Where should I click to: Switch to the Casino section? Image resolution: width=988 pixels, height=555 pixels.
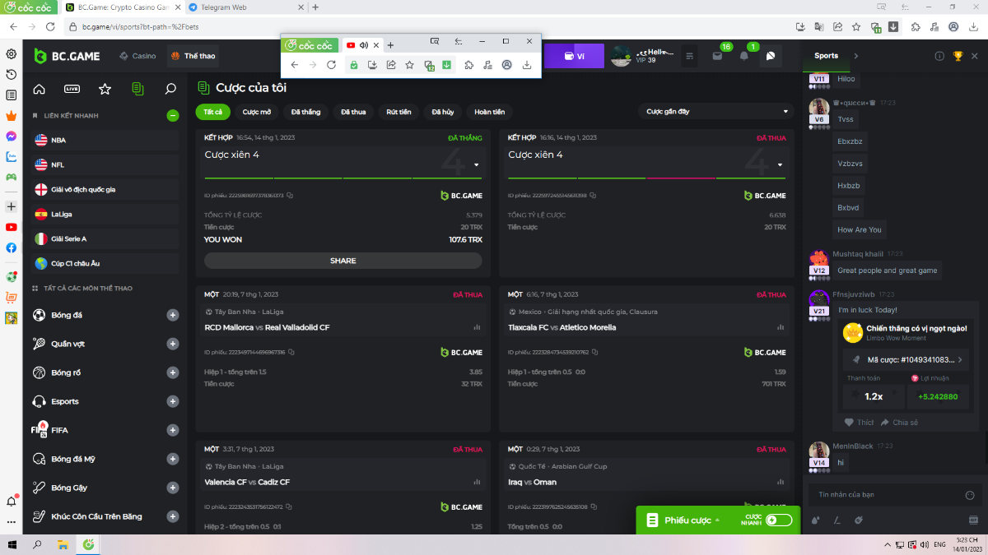137,56
